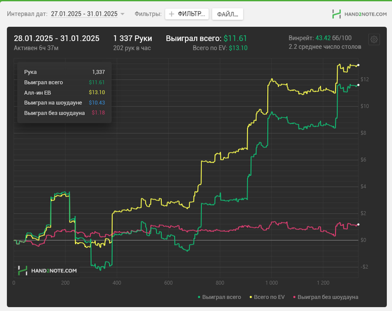Toggle the Всего по EV legend series
Viewport: 392px width, 311px height.
pyautogui.click(x=267, y=297)
